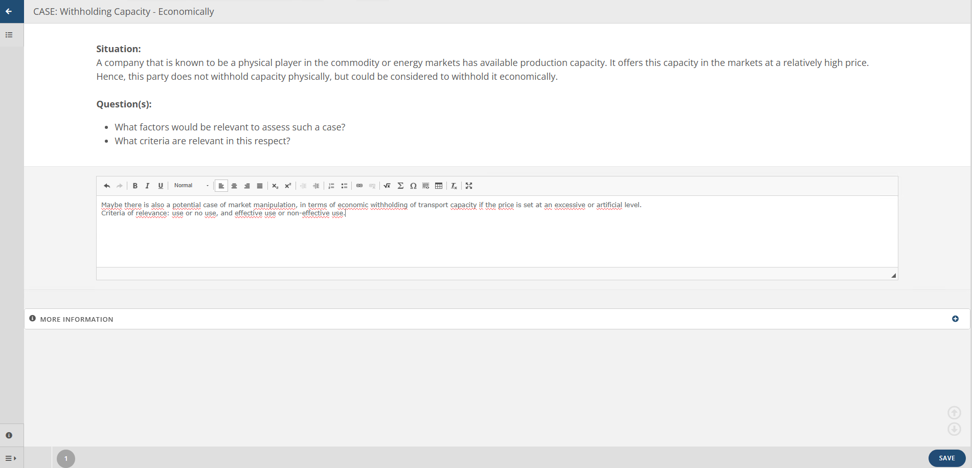Toggle italic formatting

point(148,186)
